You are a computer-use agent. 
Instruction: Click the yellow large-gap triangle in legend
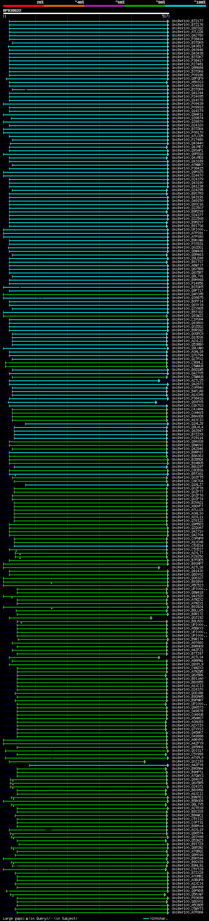tap(27, 918)
